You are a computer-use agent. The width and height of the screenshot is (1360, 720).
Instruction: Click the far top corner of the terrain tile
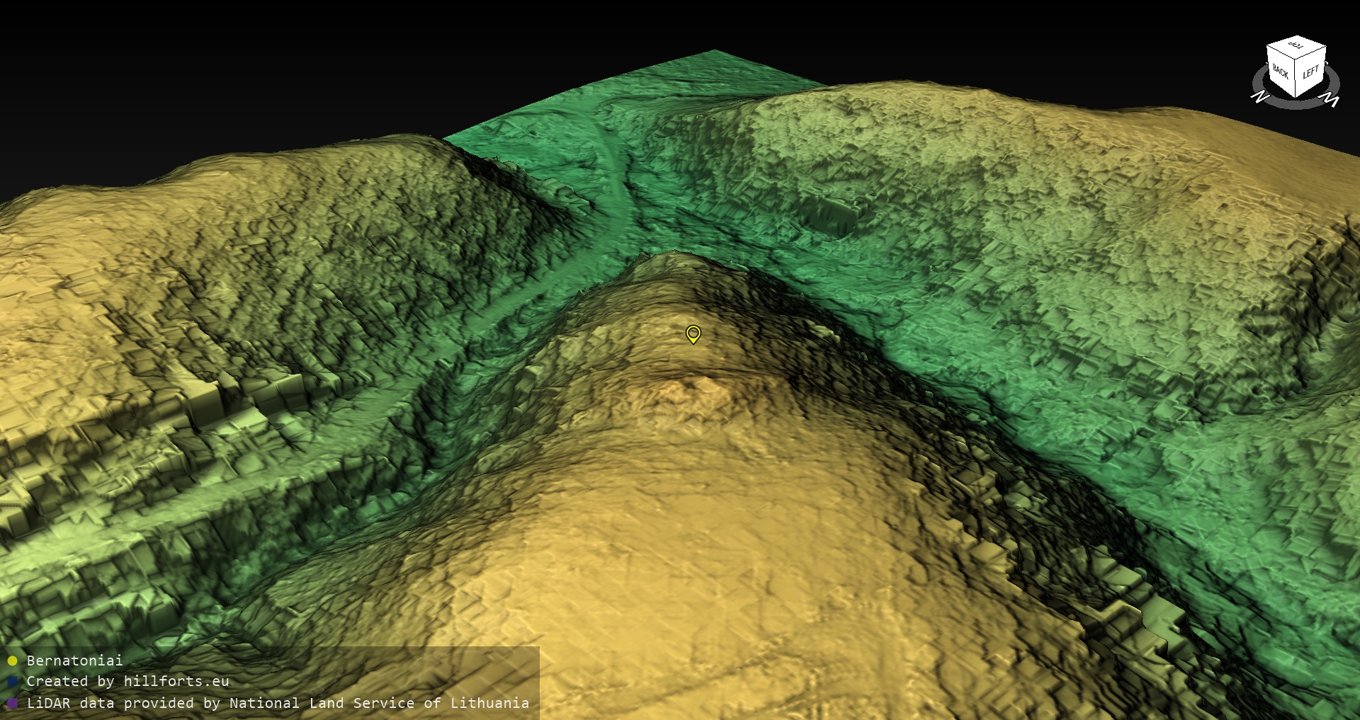pos(714,51)
